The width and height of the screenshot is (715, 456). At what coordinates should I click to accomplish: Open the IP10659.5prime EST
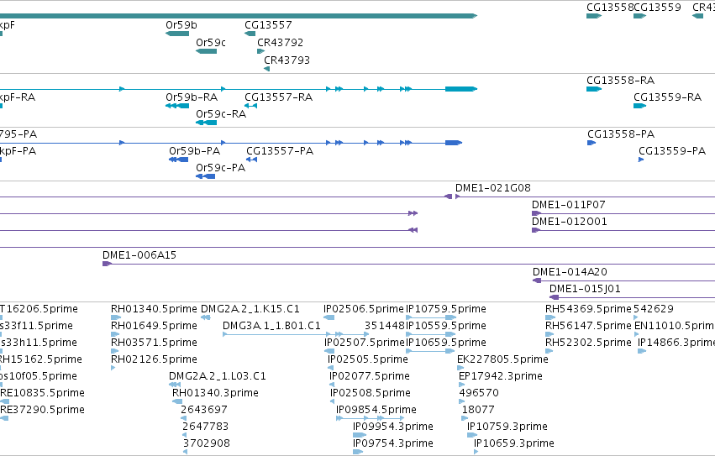pyautogui.click(x=430, y=351)
